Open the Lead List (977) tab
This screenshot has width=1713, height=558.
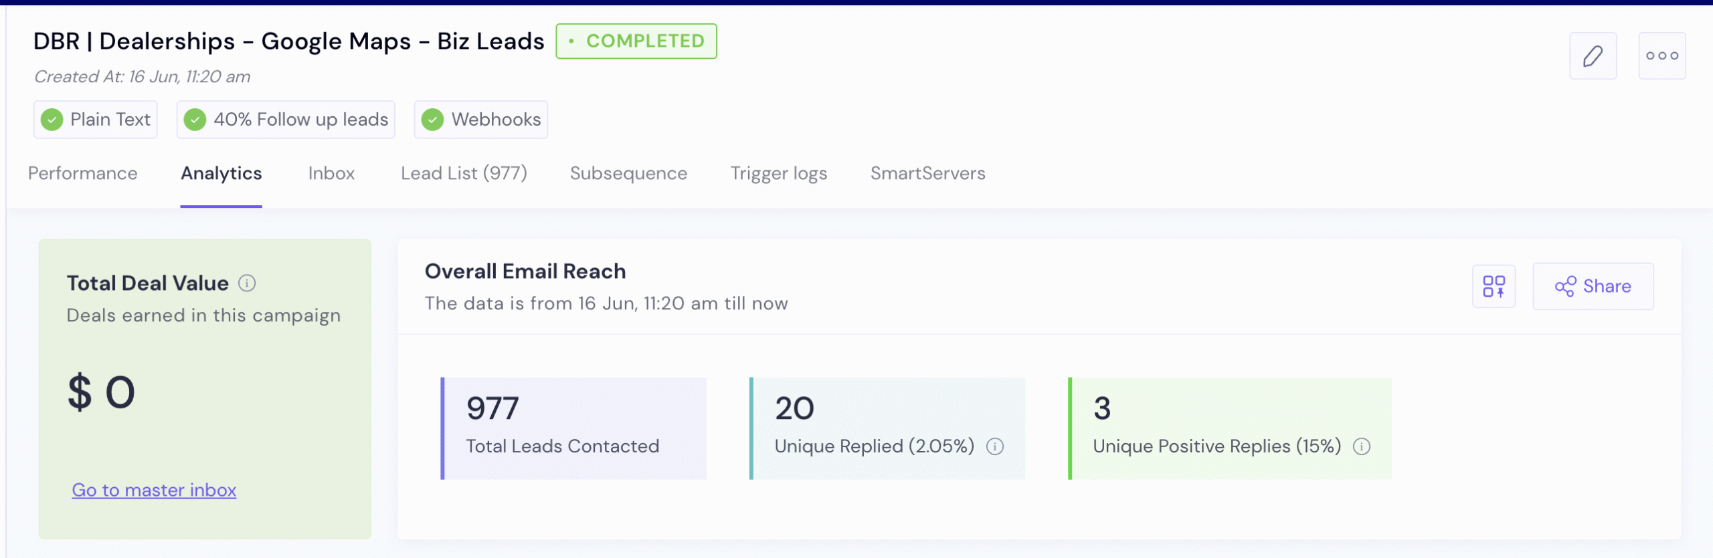[x=464, y=174]
